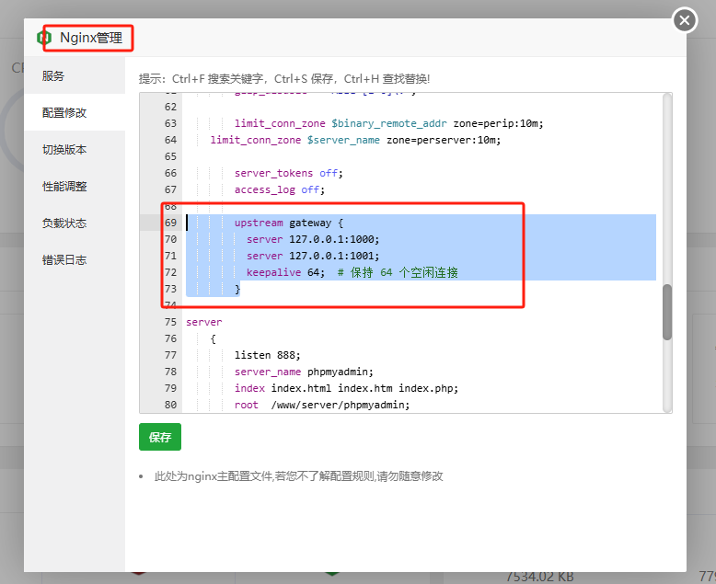Screen dimensions: 716x584
Task: Go to the 负载状态 tab
Action: coord(75,223)
